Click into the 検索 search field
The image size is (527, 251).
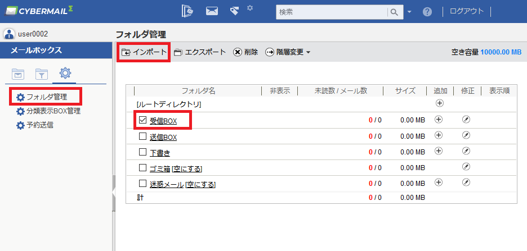point(332,12)
